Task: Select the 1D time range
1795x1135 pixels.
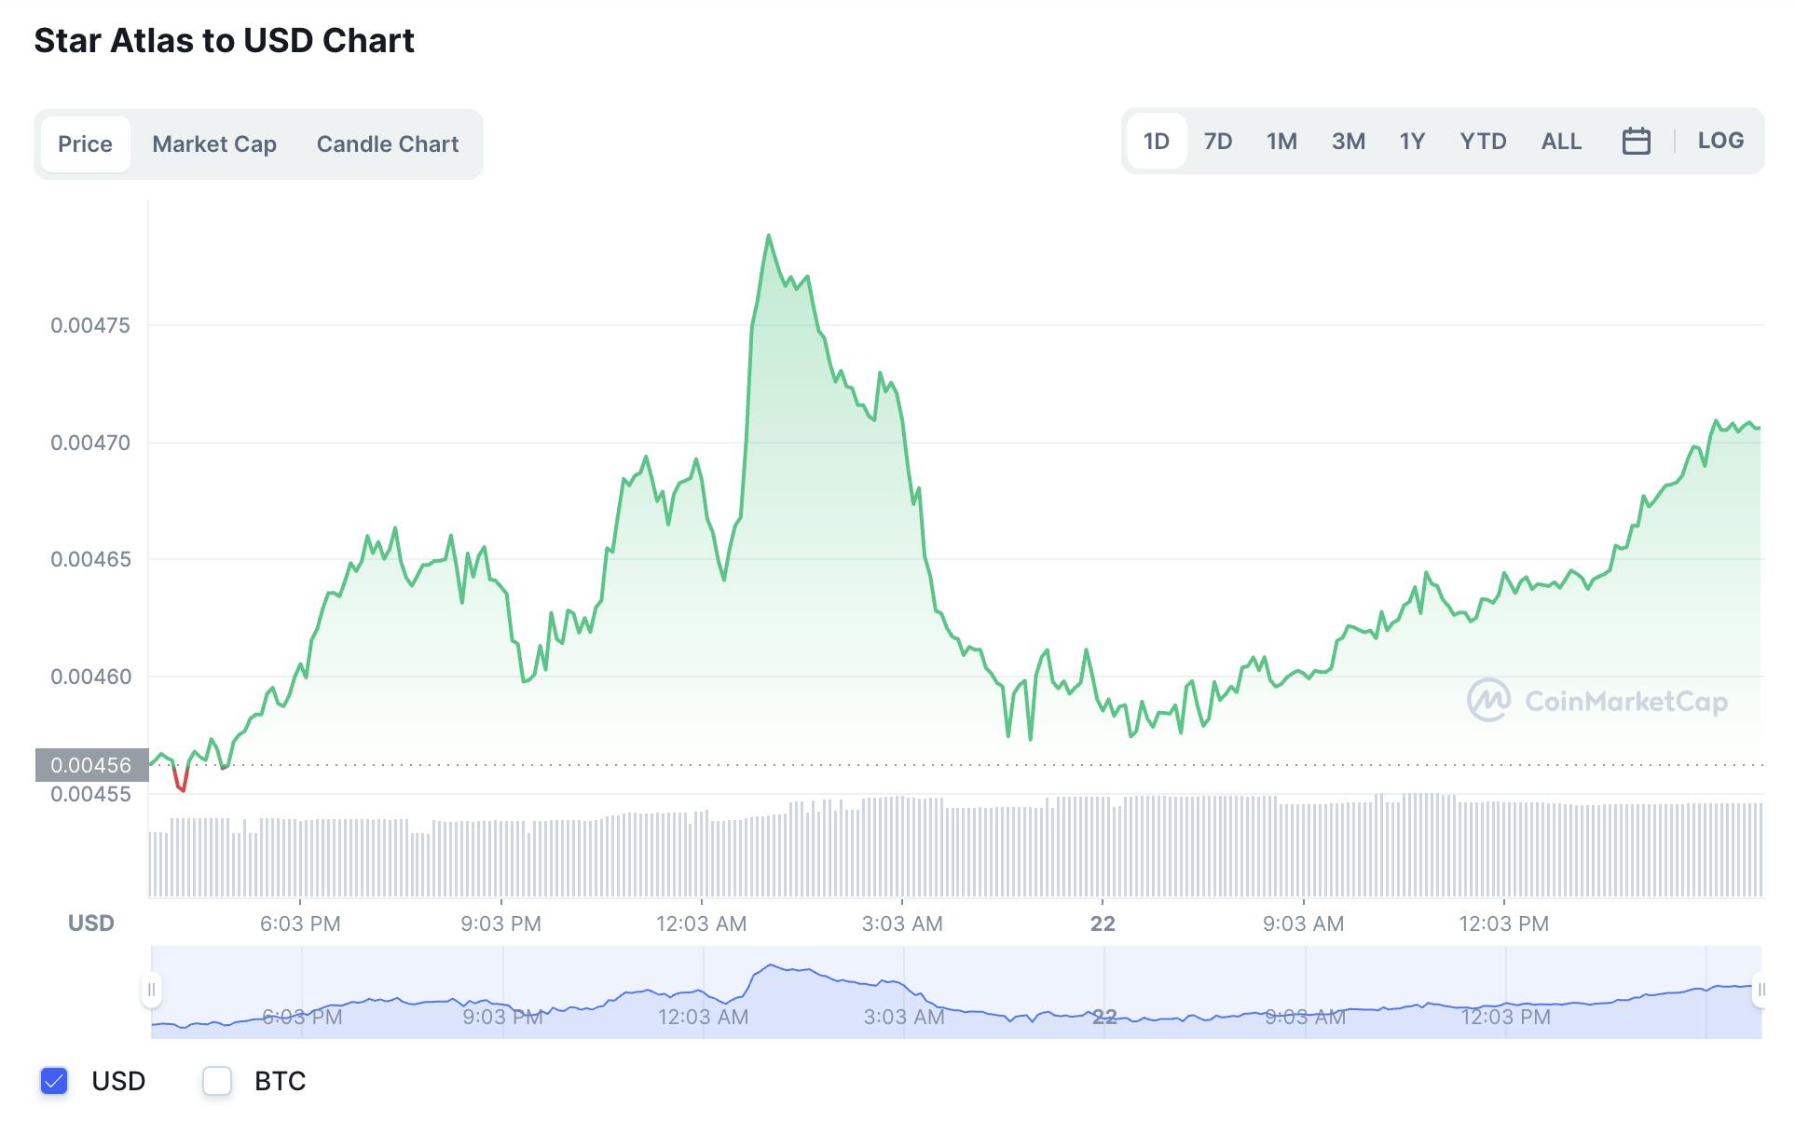Action: coord(1157,141)
